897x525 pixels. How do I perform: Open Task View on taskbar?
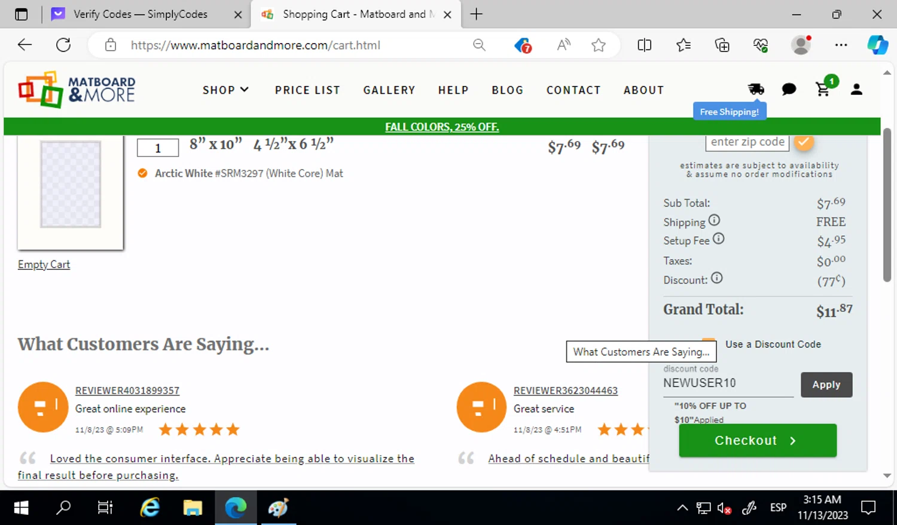[105, 508]
